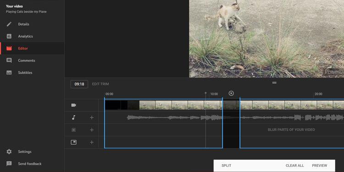This screenshot has width=344, height=172.
Task: Select the music note audio track icon
Action: coord(74,117)
